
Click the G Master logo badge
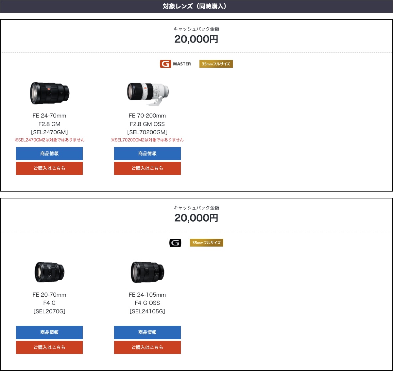pos(175,64)
